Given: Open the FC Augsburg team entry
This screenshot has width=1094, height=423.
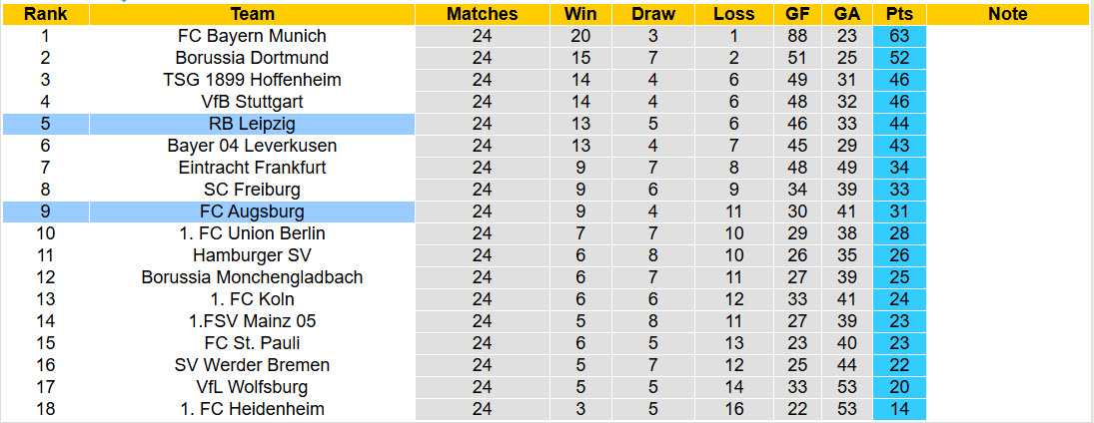Looking at the screenshot, I should 252,211.
